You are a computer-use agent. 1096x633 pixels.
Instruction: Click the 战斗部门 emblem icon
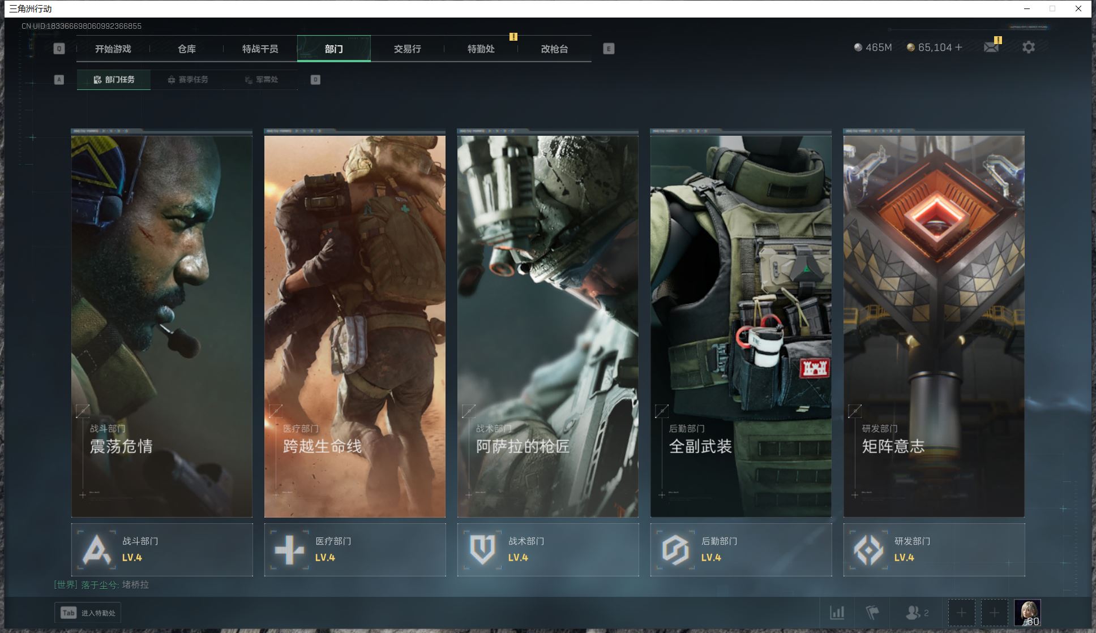(x=96, y=549)
